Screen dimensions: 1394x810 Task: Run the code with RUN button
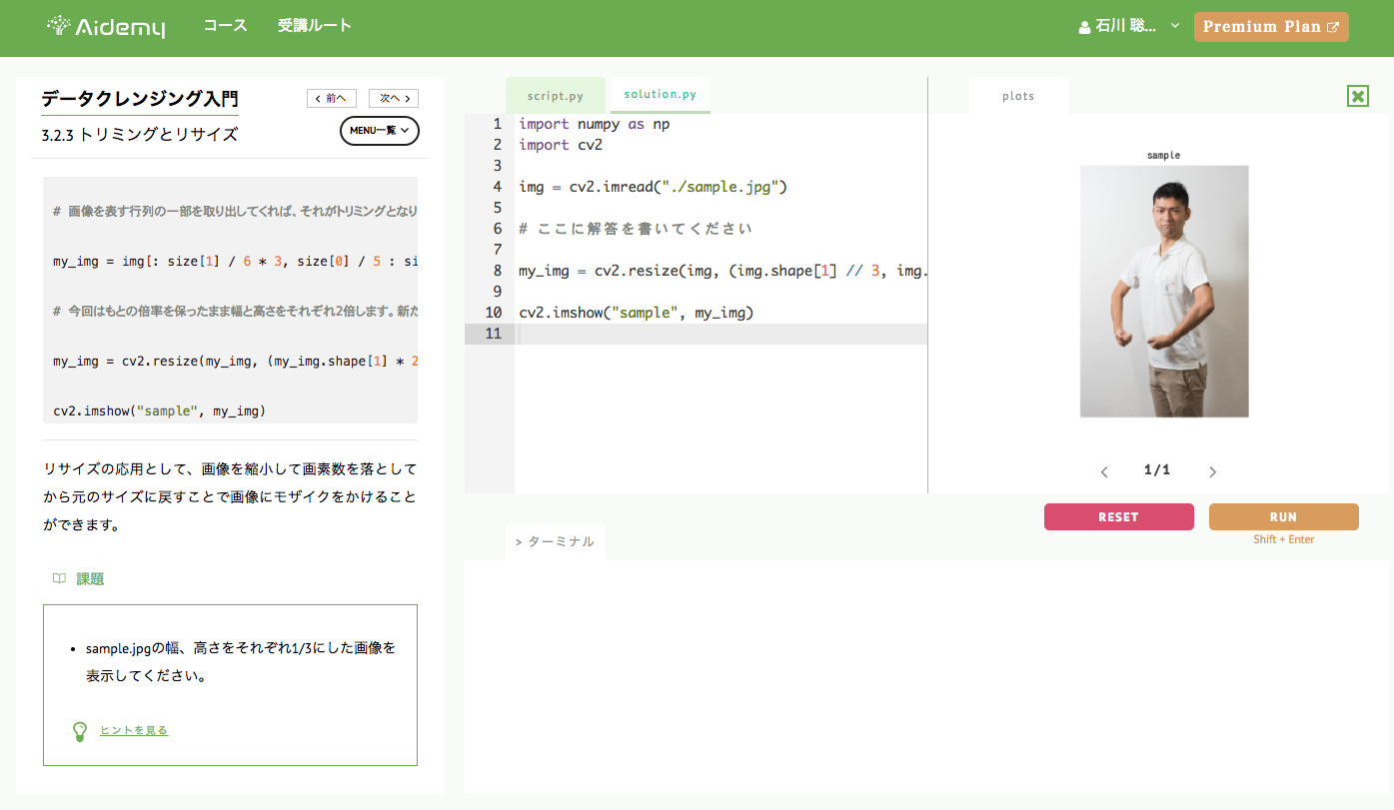(1283, 517)
